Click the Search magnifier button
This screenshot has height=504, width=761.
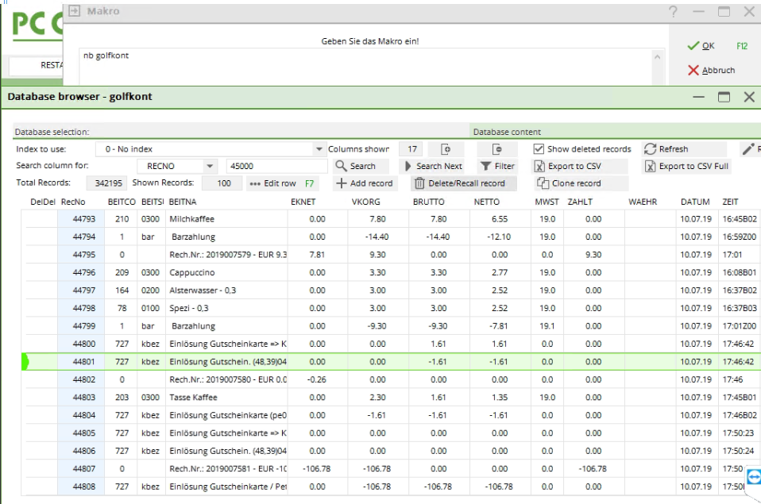click(355, 166)
